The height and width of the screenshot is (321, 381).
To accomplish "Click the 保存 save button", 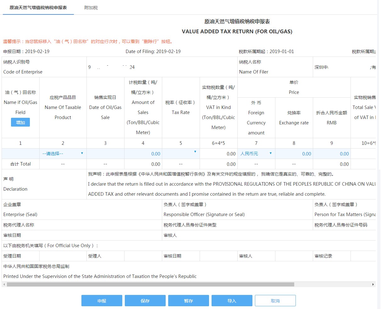I will tap(145, 301).
